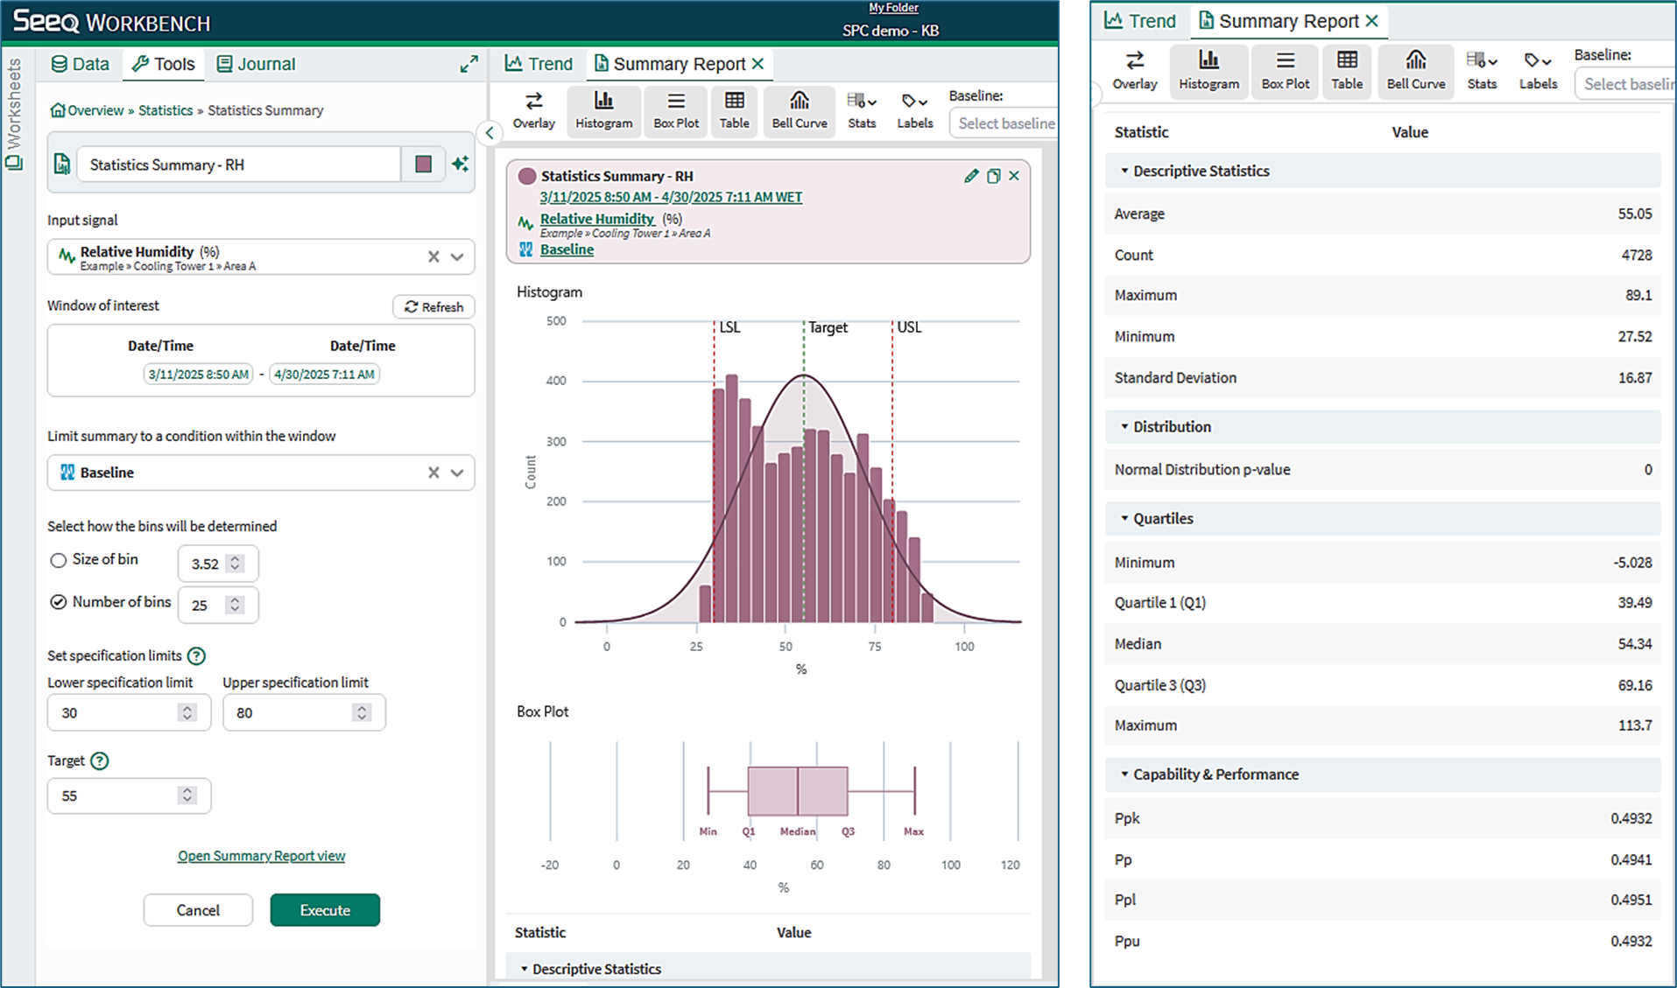The width and height of the screenshot is (1677, 988).
Task: Clear the Baseline condition selection
Action: [433, 473]
